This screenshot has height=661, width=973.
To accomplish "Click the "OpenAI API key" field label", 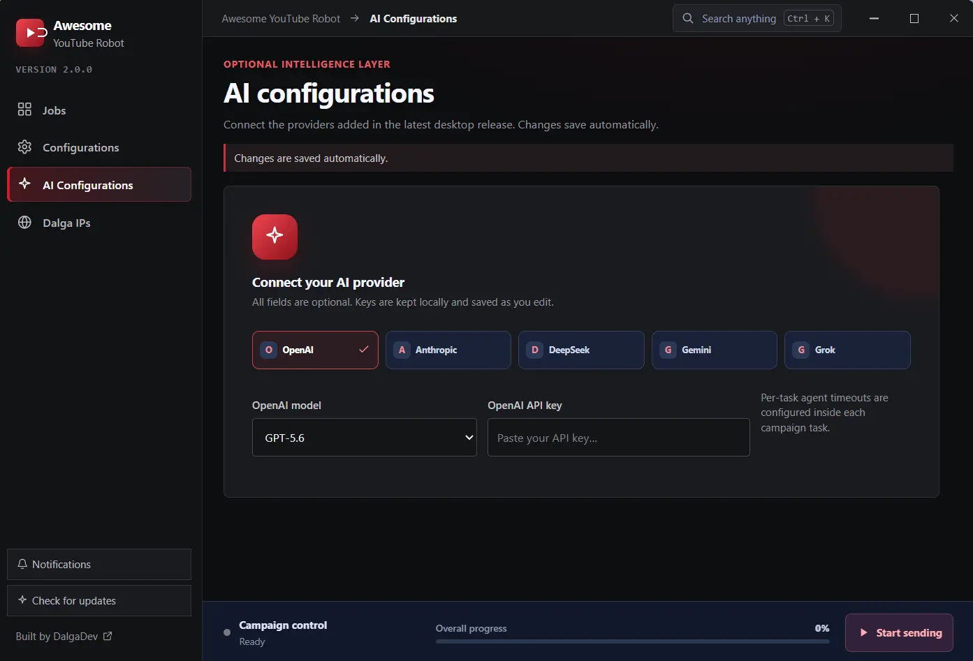I will pos(525,405).
